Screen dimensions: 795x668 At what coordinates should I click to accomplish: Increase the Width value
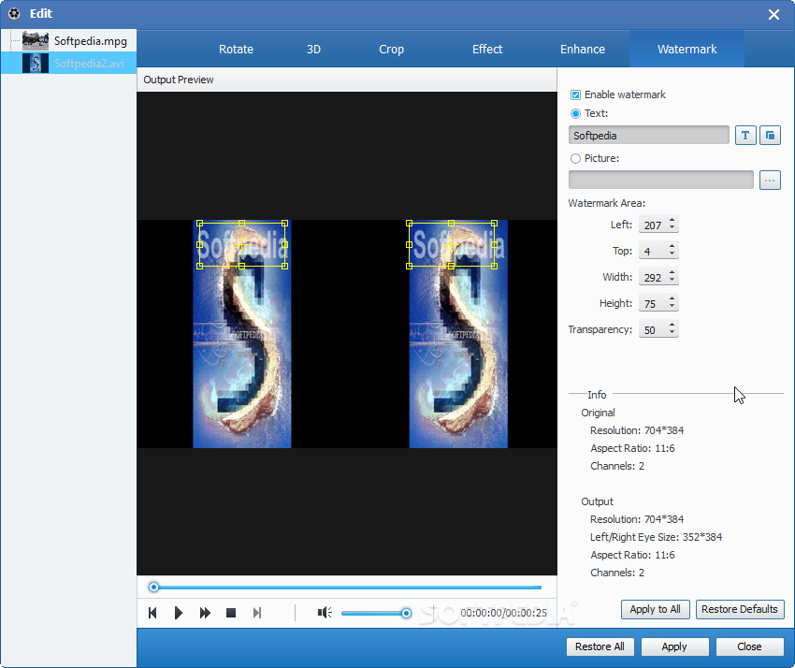coord(672,273)
